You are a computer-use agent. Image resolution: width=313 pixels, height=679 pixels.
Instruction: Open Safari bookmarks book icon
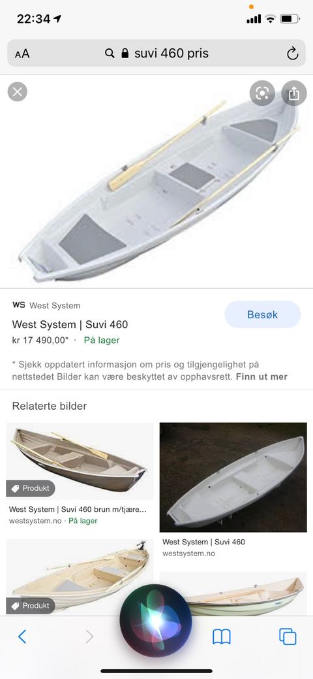(x=221, y=637)
